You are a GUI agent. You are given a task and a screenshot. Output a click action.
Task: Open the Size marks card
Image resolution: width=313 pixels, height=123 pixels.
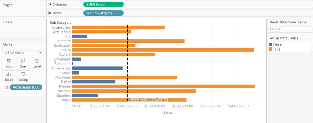[23, 63]
